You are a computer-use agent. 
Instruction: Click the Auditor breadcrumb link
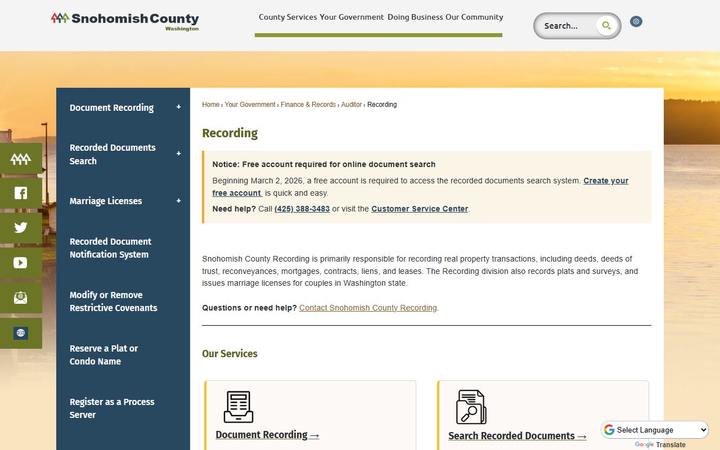click(352, 105)
